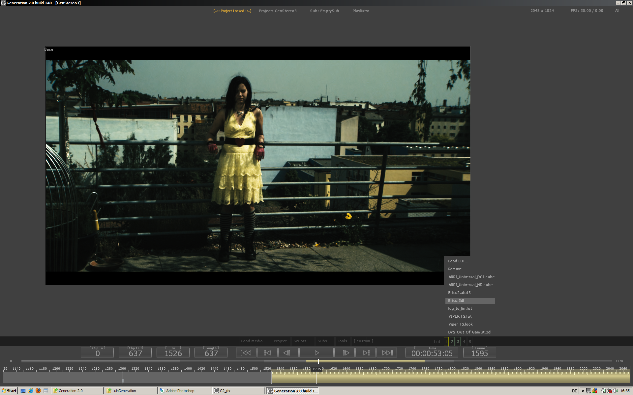Click the overview scrub bar highlighted range

[x=365, y=361]
